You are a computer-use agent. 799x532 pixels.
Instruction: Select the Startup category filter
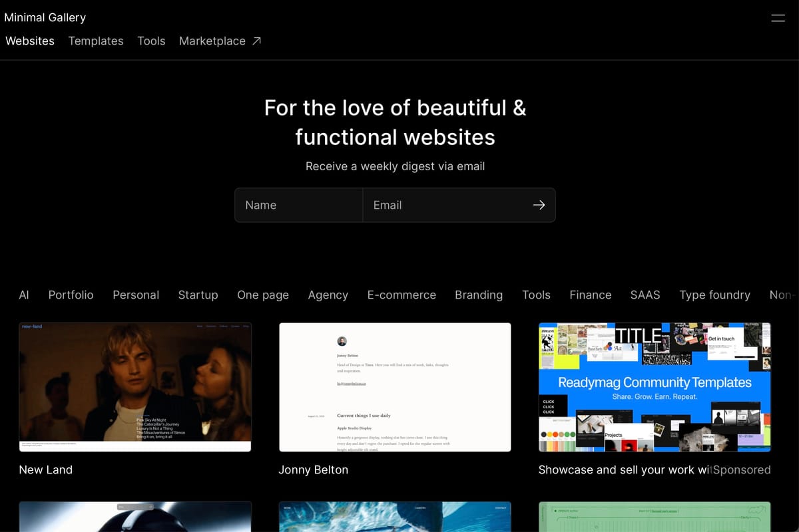pos(198,295)
